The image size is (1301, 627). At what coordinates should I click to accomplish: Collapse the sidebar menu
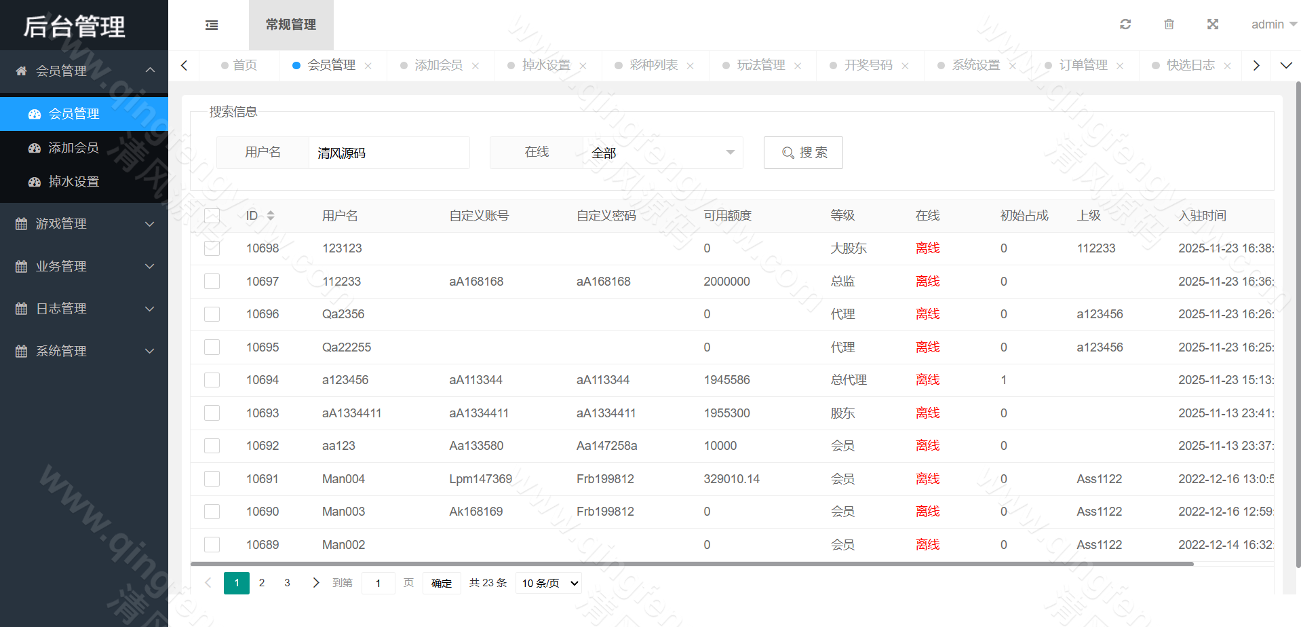(x=212, y=24)
